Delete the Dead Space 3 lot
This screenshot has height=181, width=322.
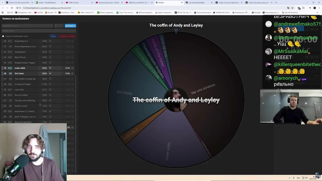click(72, 41)
